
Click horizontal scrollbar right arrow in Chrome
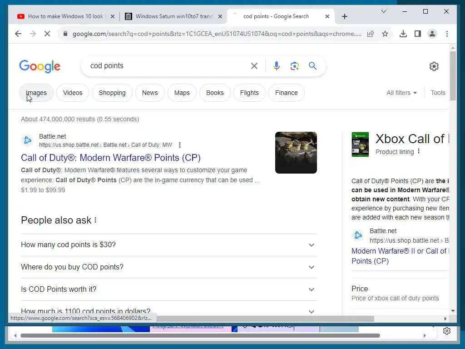(x=445, y=319)
